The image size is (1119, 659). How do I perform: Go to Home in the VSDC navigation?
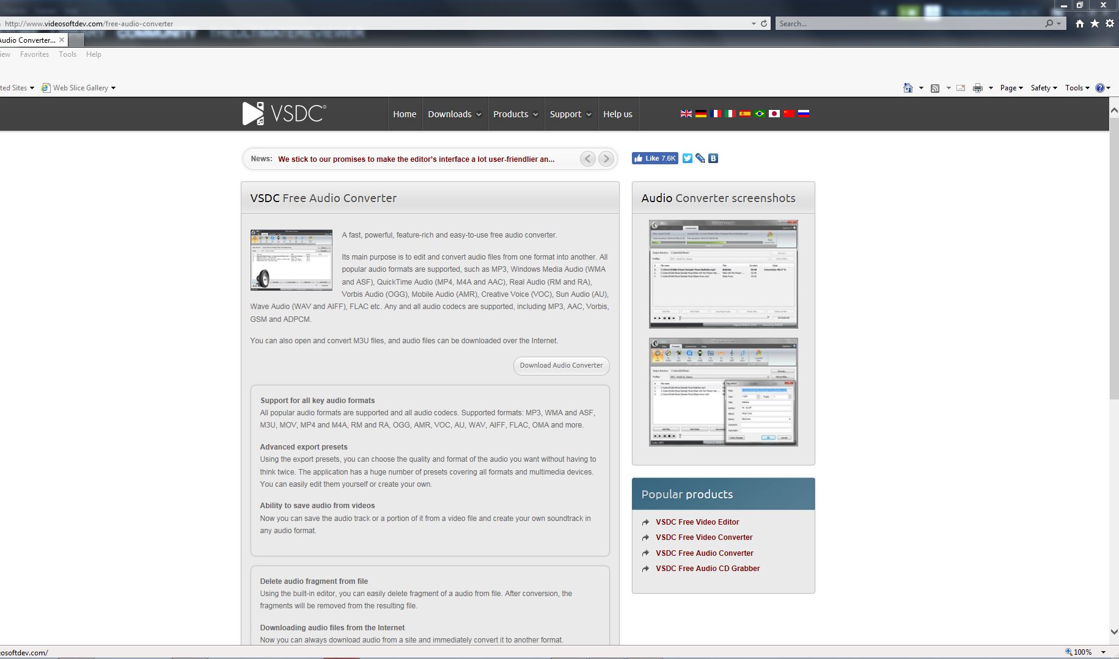click(x=405, y=114)
